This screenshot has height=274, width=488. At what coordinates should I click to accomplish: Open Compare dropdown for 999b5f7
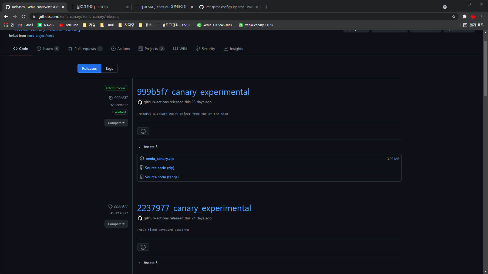(x=116, y=123)
